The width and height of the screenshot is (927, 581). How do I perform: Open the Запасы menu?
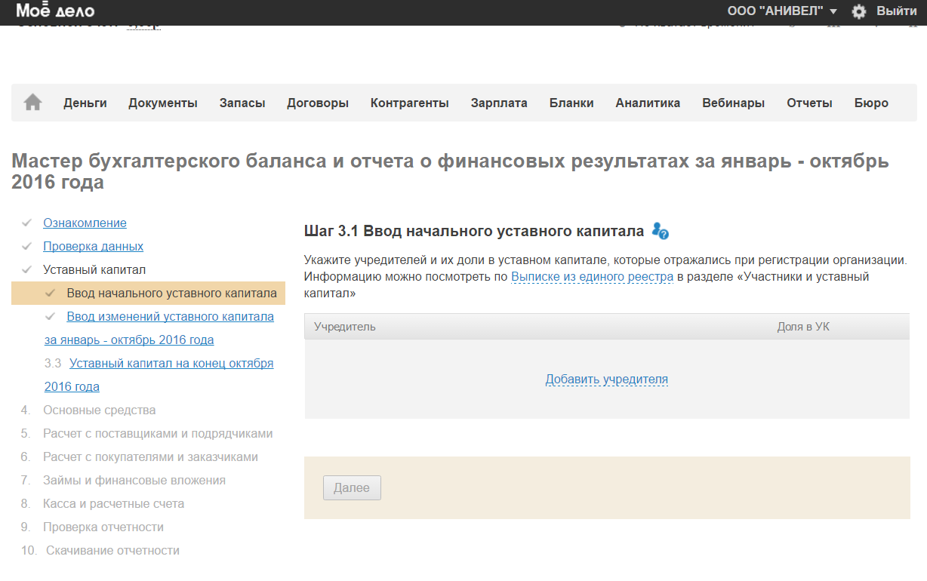click(x=242, y=103)
